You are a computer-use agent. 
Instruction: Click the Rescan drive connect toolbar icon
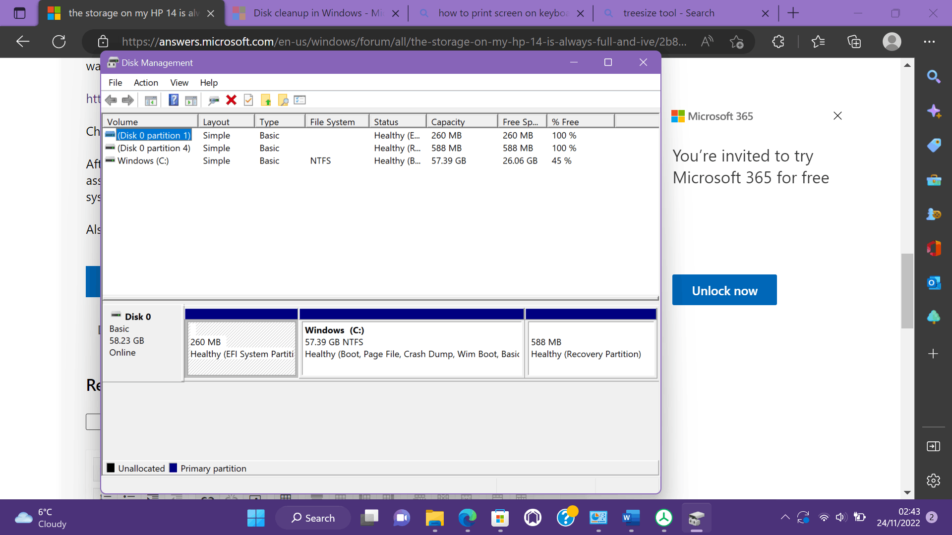[x=214, y=100]
